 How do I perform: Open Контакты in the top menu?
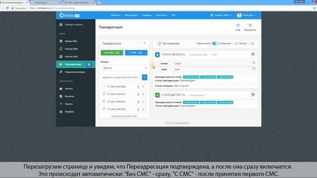[161, 15]
